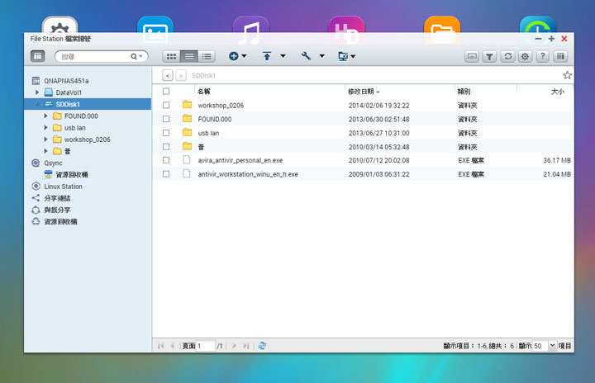Image resolution: width=595 pixels, height=383 pixels.
Task: Add SDDisk1 to favorites with star
Action: point(567,75)
